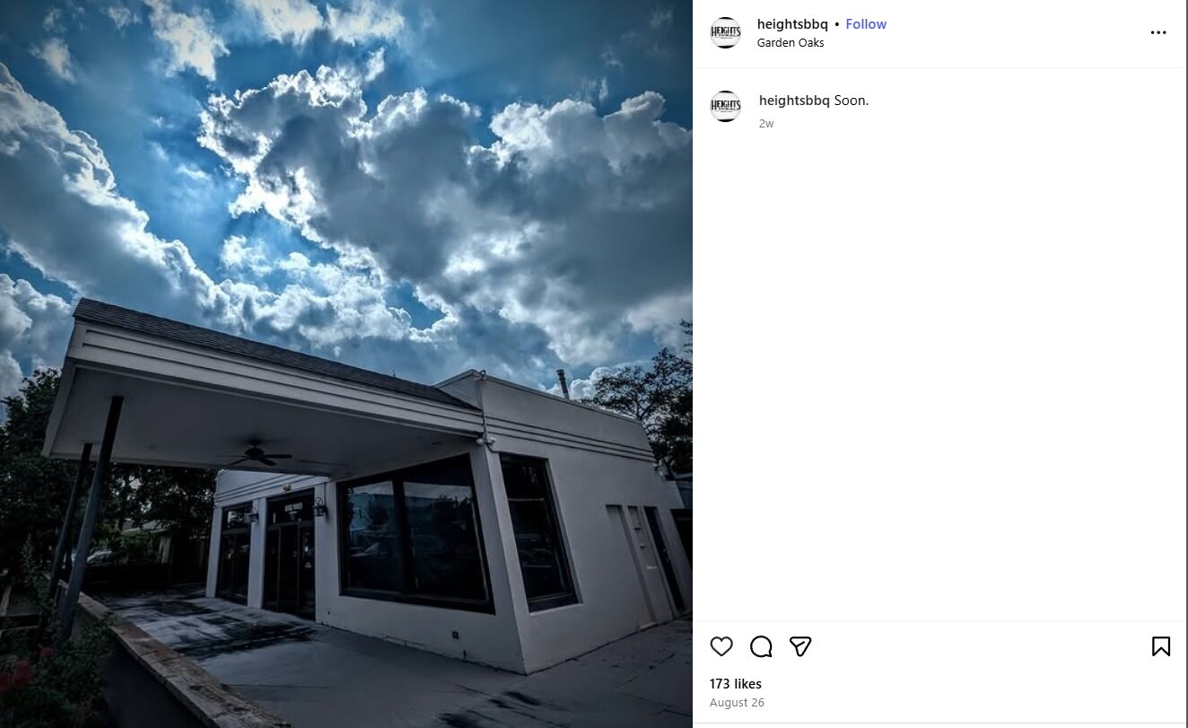Screen dimensions: 1188x728
Task: Open the three-dot more options menu
Action: 1158,33
